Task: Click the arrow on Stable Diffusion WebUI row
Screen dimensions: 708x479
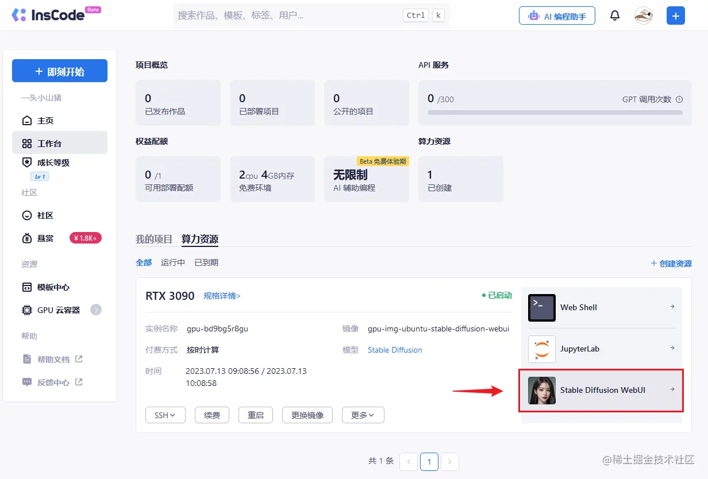Action: (x=672, y=389)
